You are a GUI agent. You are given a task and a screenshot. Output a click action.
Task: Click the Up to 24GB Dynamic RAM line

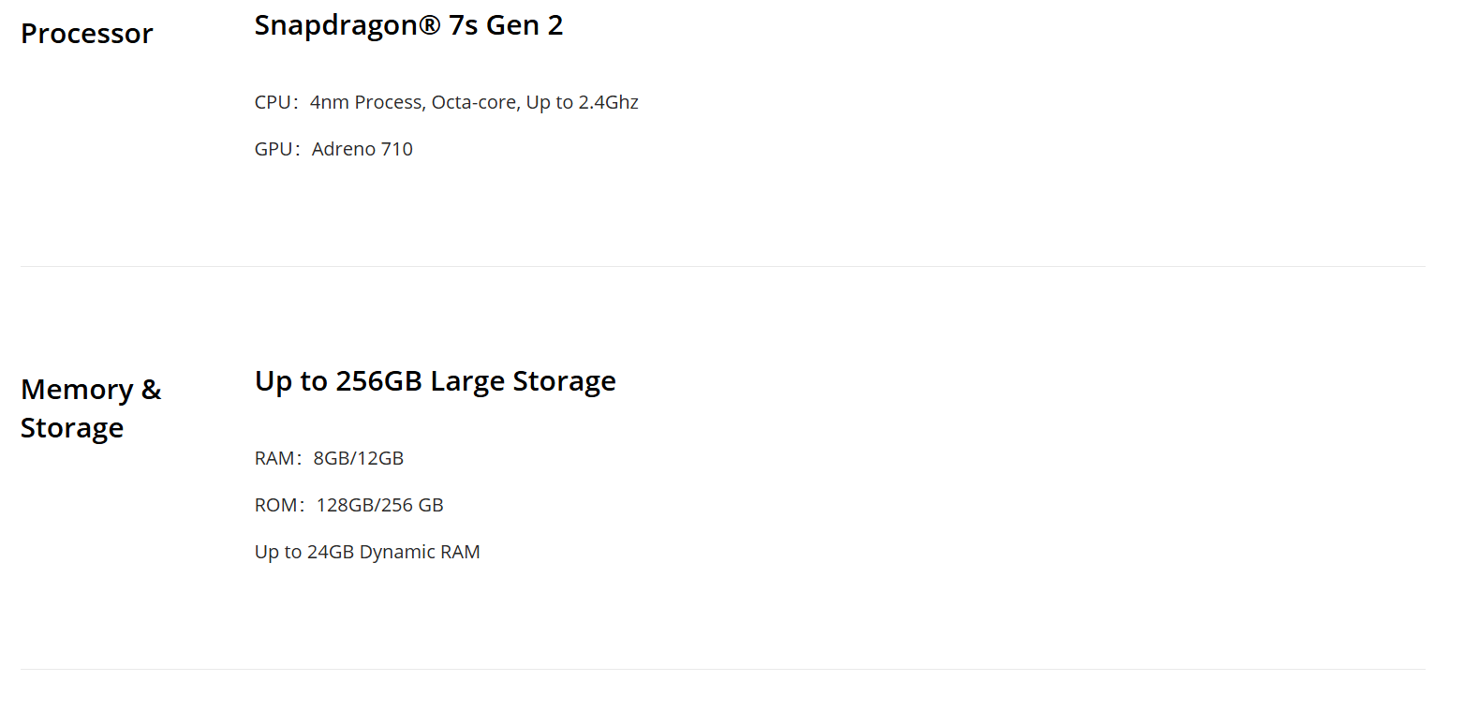click(367, 552)
